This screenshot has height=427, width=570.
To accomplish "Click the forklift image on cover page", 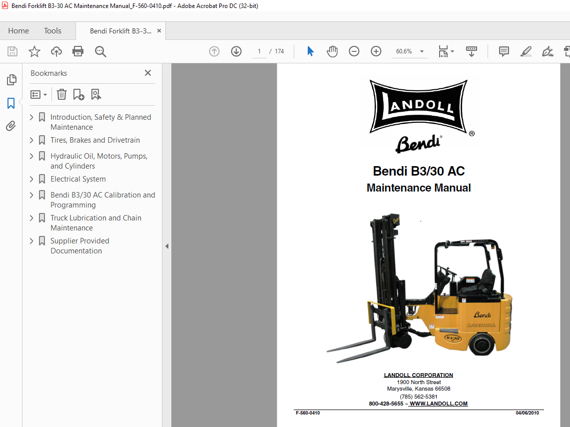I will (x=419, y=288).
